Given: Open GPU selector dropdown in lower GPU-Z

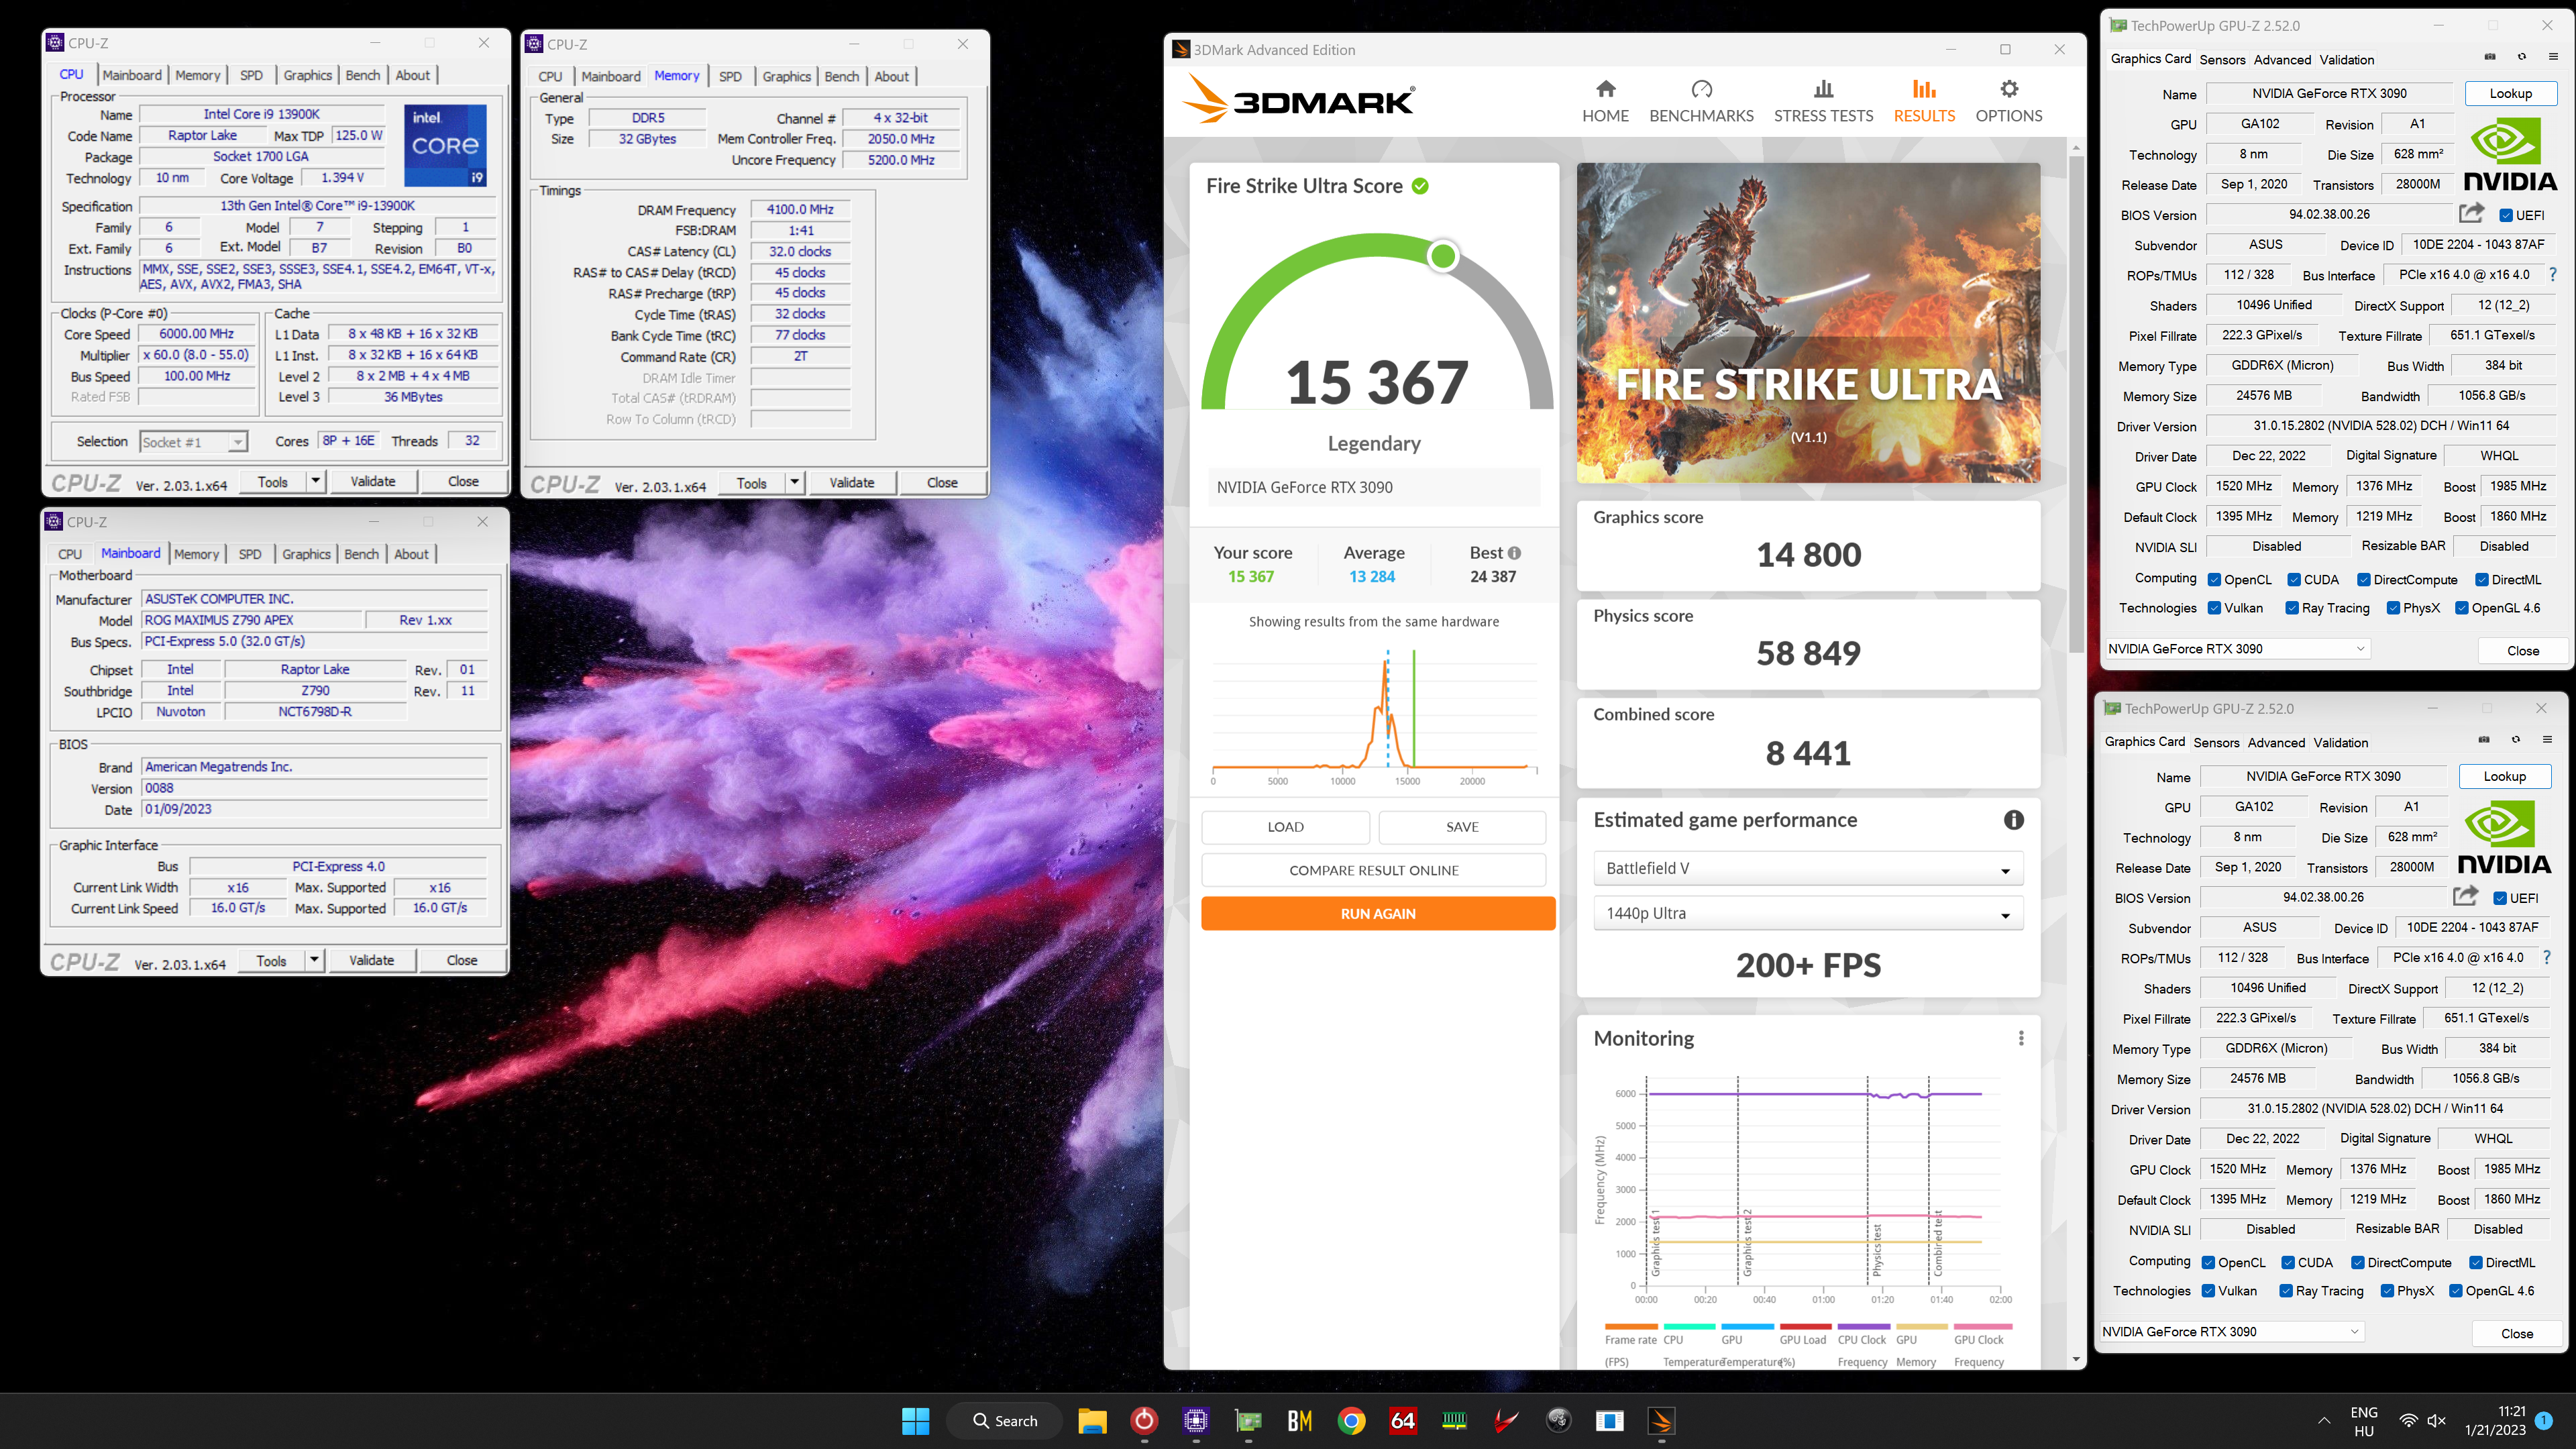Looking at the screenshot, I should (x=2231, y=1332).
